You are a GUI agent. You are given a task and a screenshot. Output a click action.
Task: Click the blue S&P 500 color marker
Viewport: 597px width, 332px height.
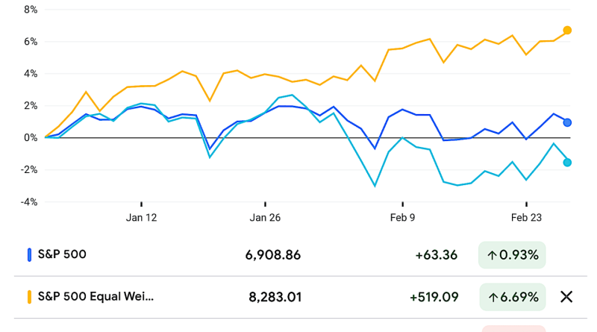(x=30, y=254)
